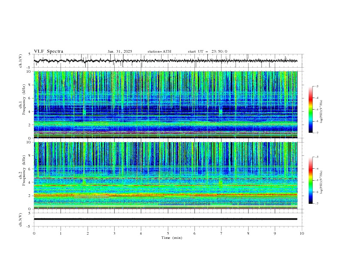The width and height of the screenshot is (340, 262).
Task: Click the date 'Jan. 31, 2025'
Action: click(120, 51)
